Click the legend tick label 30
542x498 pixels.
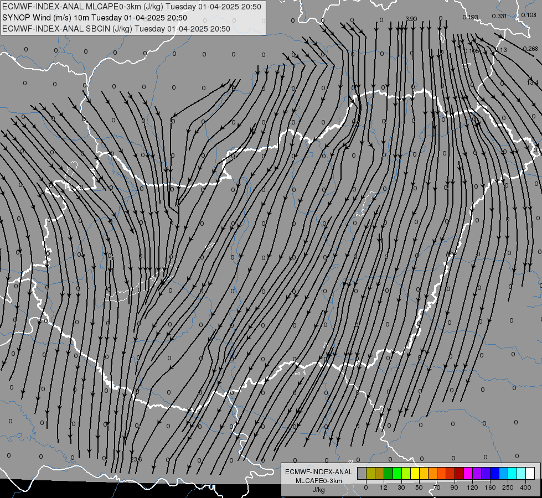coord(401,487)
